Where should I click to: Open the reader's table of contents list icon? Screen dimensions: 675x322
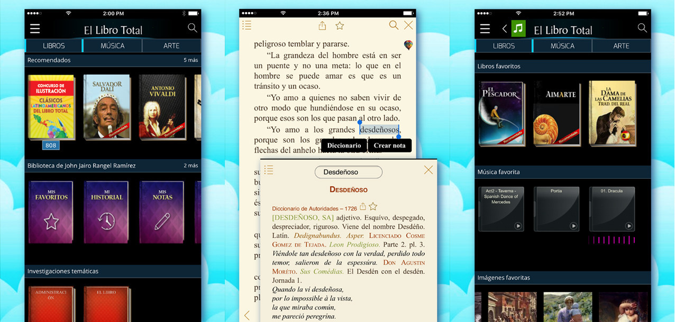[x=247, y=25]
